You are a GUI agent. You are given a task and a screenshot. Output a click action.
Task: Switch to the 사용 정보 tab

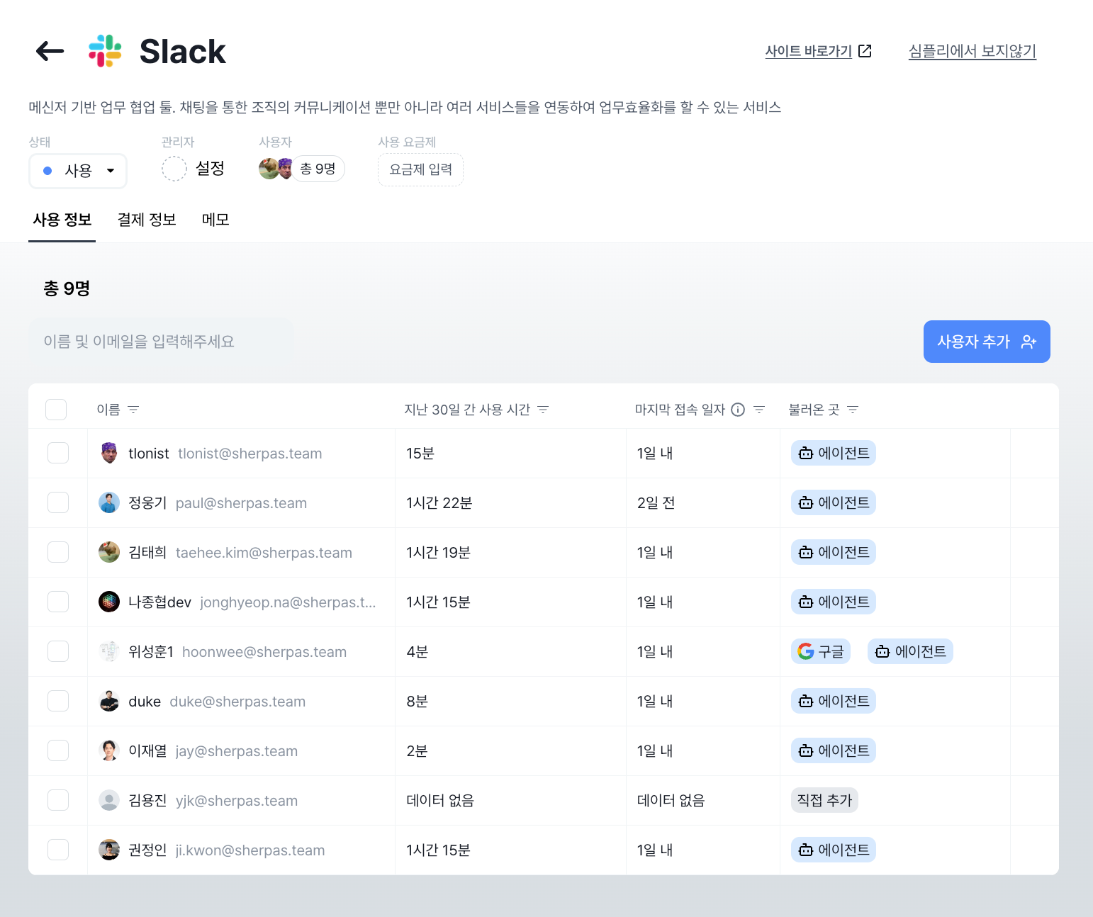pos(62,220)
